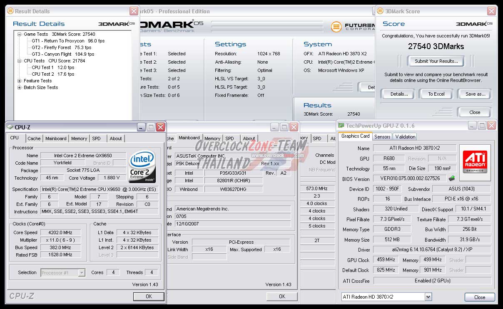This screenshot has width=503, height=309.
Task: Click Close button in 3DMark Score window
Action: pyautogui.click(x=475, y=112)
